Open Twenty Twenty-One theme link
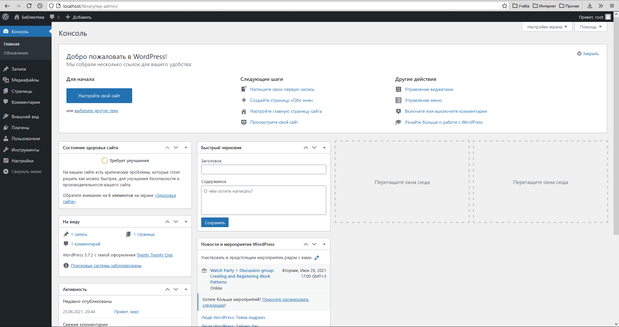Screen dimensions: 619x327 154,255
